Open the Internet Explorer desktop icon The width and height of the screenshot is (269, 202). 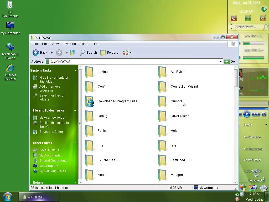click(10, 73)
